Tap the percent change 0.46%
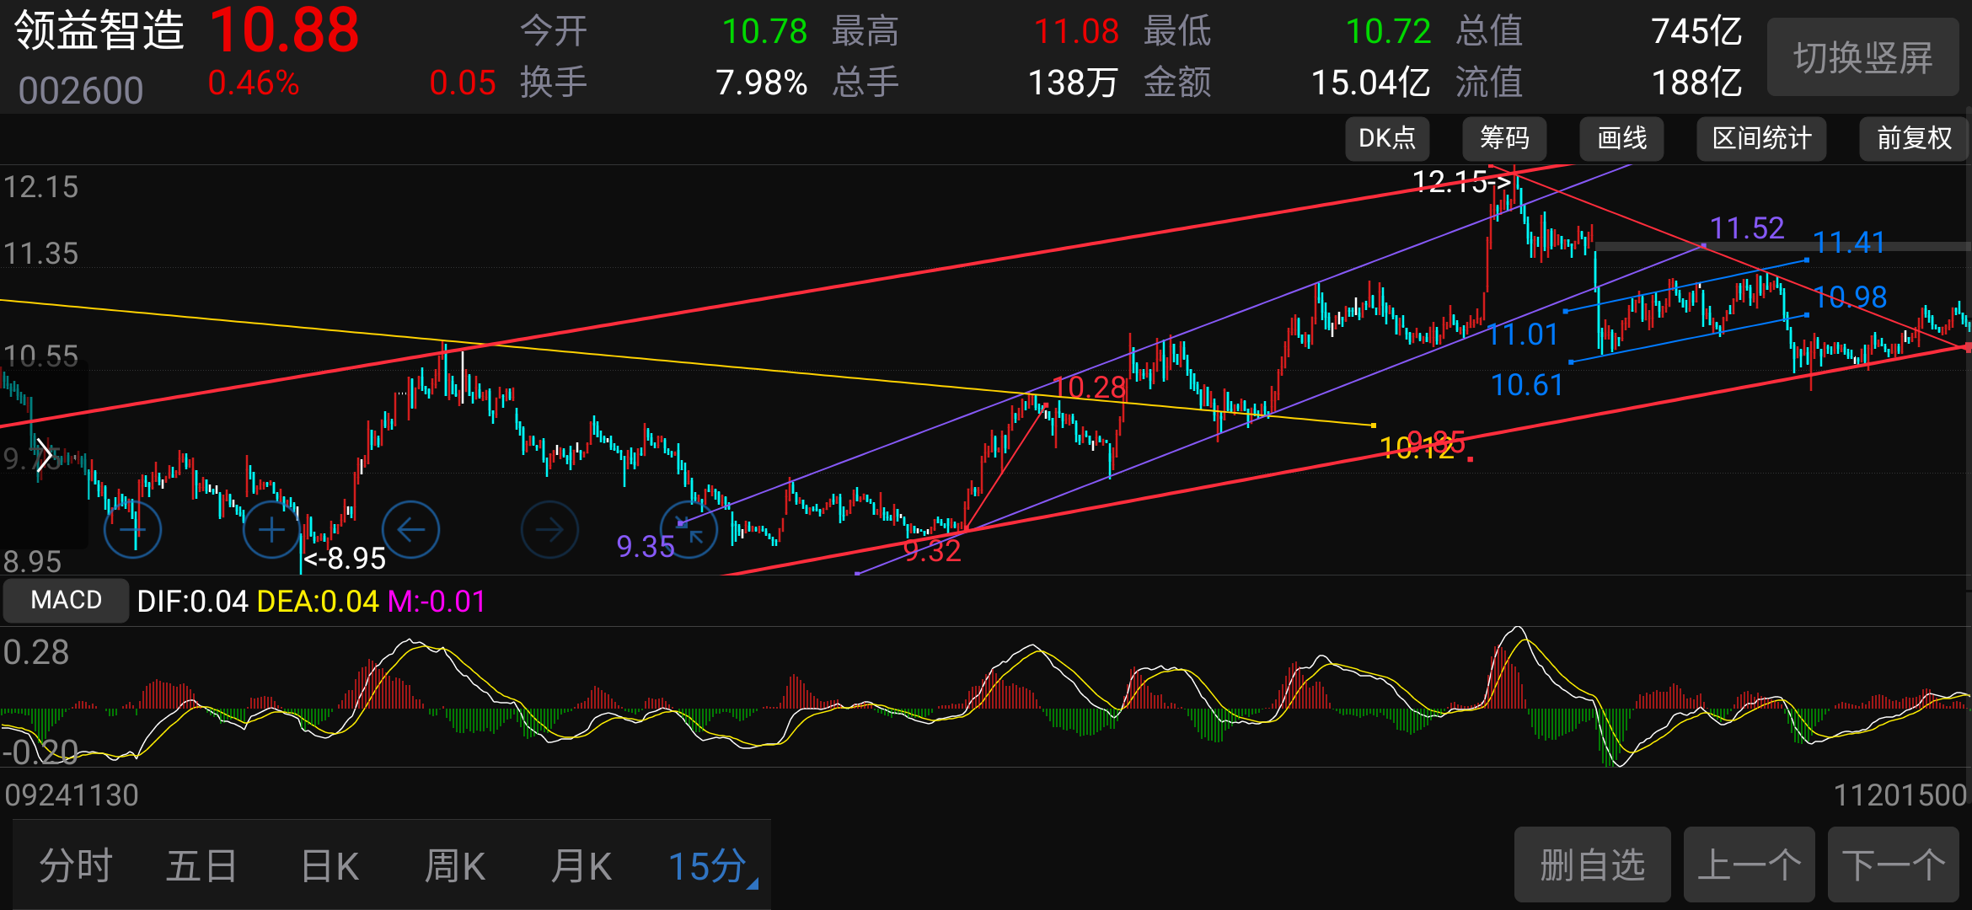Image resolution: width=1972 pixels, height=910 pixels. (x=254, y=83)
